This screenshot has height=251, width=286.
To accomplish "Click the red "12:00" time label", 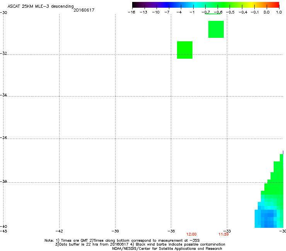I will coord(192,234).
